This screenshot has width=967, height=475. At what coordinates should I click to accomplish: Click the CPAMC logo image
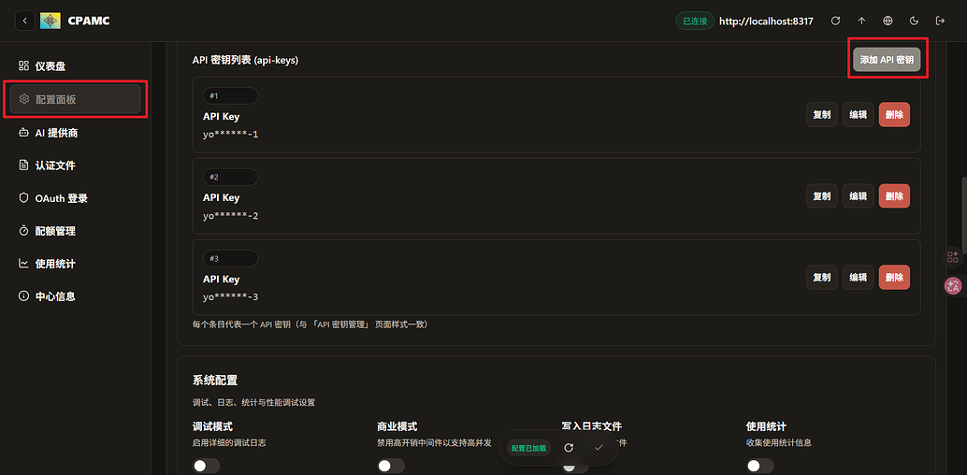(51, 21)
